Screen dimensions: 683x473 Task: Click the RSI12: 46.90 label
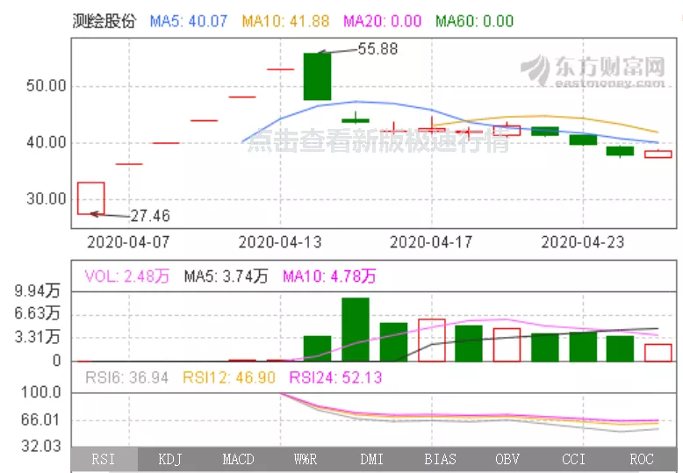pyautogui.click(x=229, y=377)
